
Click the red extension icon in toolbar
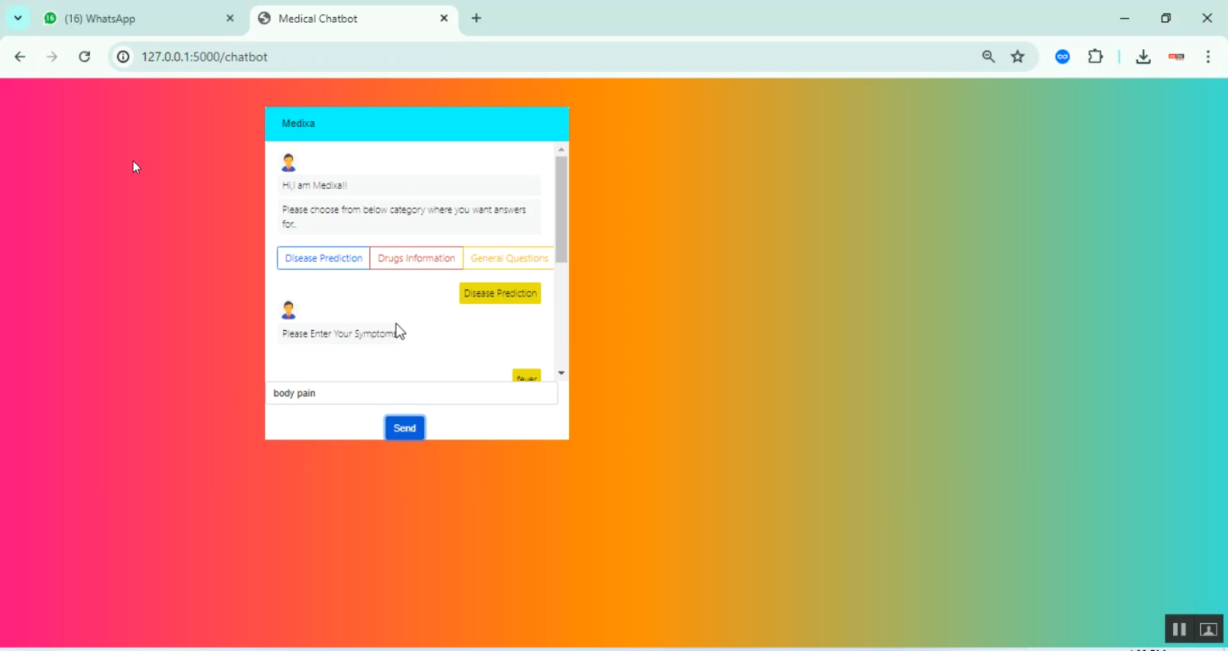(1176, 57)
